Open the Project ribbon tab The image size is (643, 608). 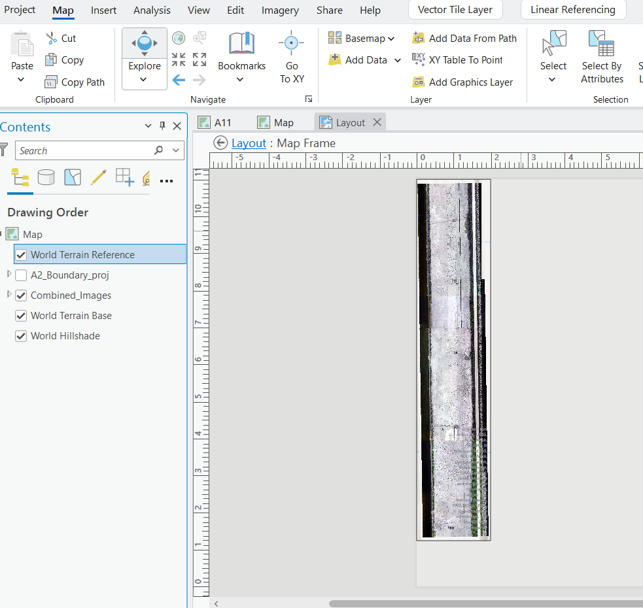click(x=19, y=10)
